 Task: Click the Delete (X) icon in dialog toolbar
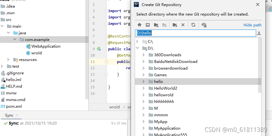pyautogui.click(x=183, y=25)
